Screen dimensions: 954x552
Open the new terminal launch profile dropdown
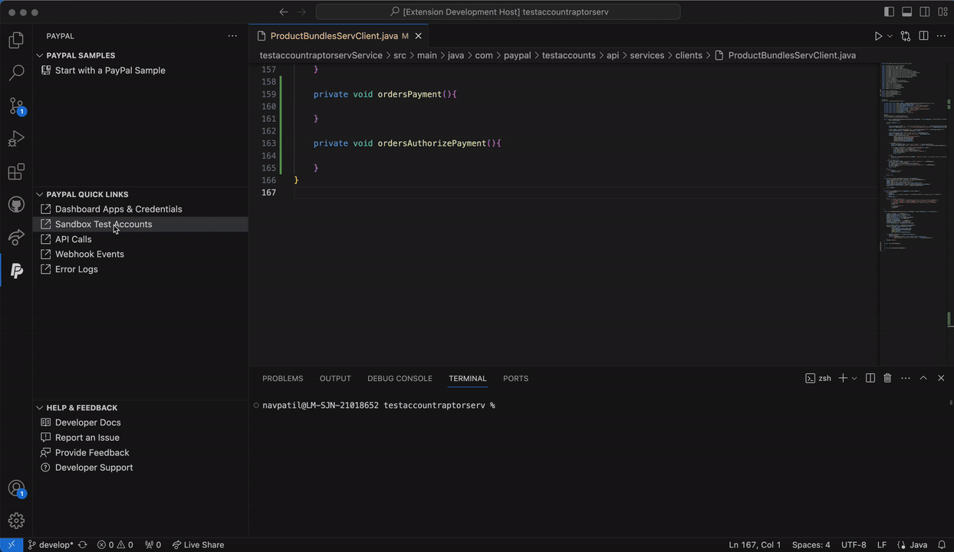click(x=854, y=378)
